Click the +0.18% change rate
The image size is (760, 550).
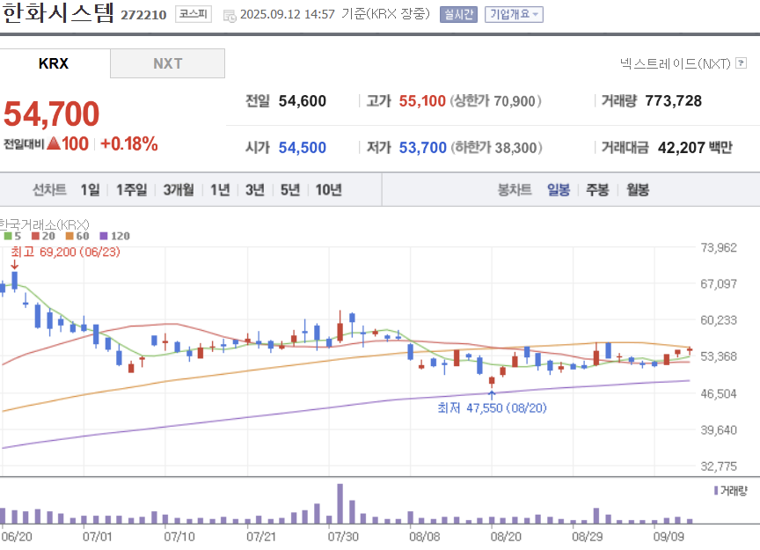[129, 144]
